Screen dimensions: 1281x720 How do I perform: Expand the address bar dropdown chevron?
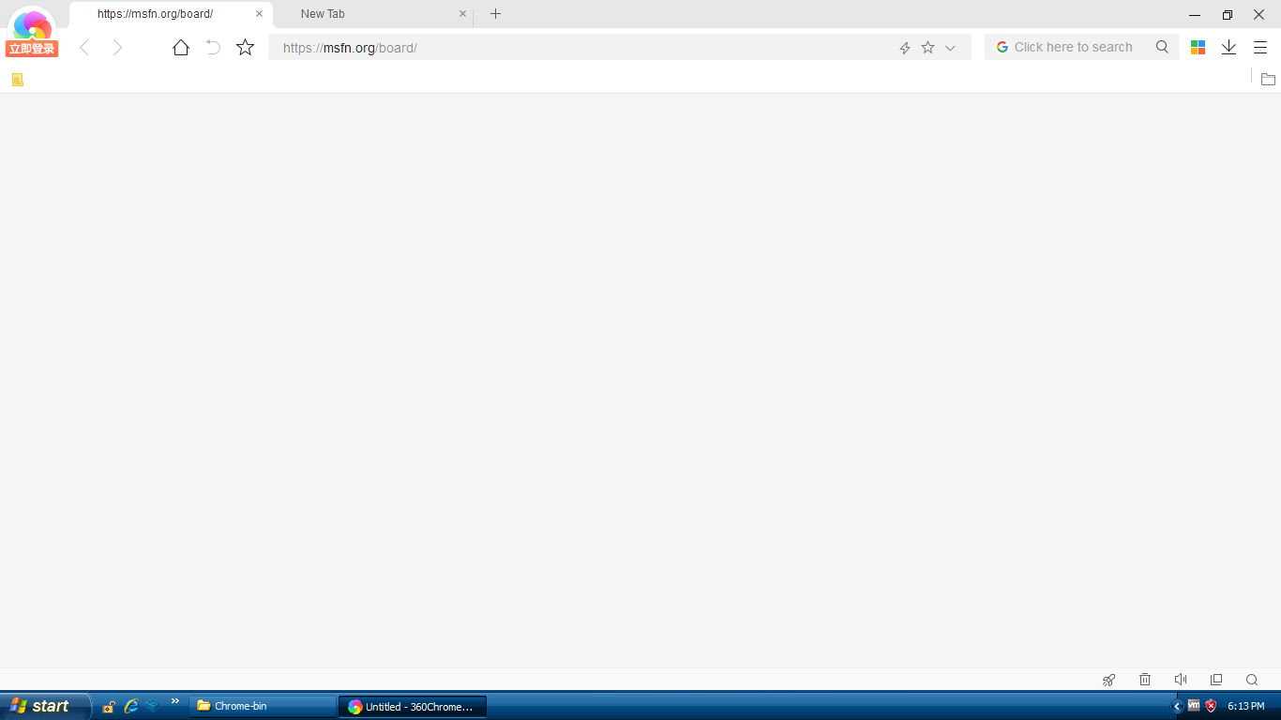tap(950, 48)
